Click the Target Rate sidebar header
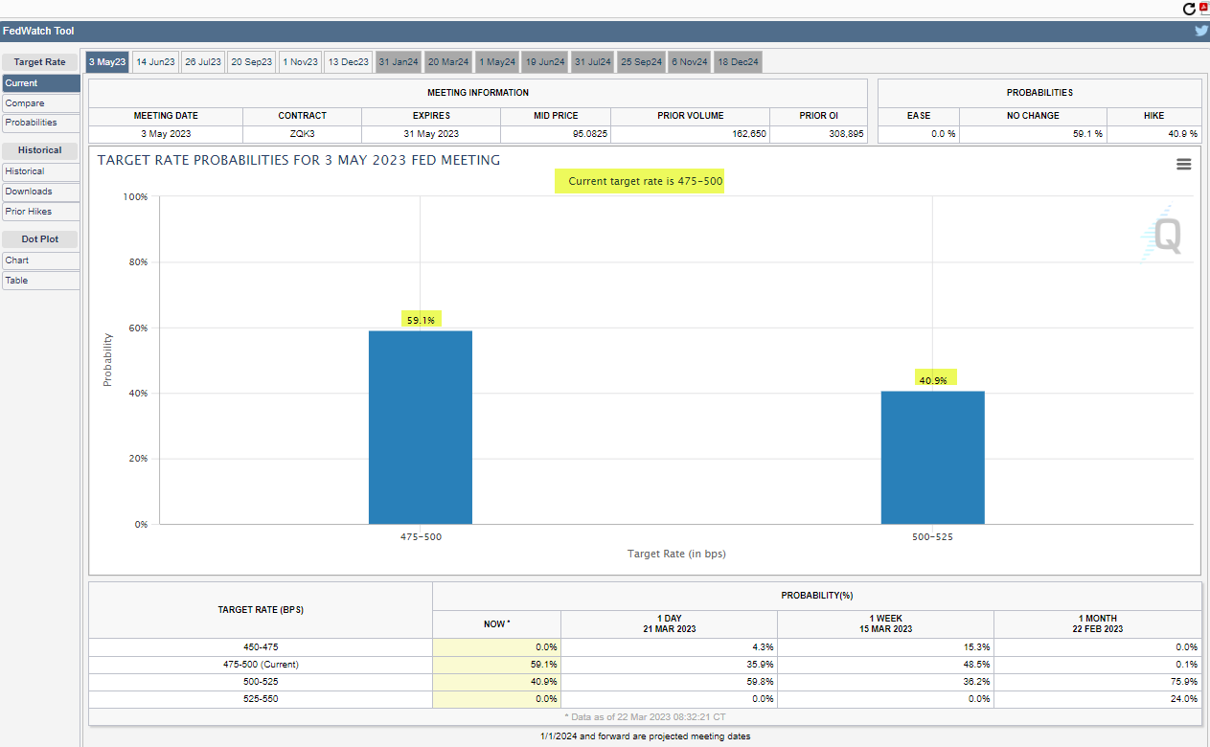This screenshot has height=747, width=1210. pyautogui.click(x=40, y=62)
